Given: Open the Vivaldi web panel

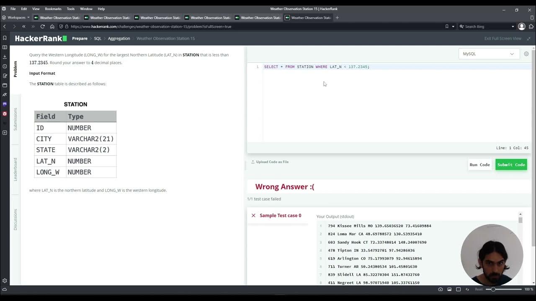Looking at the screenshot, I should pyautogui.click(x=5, y=114).
